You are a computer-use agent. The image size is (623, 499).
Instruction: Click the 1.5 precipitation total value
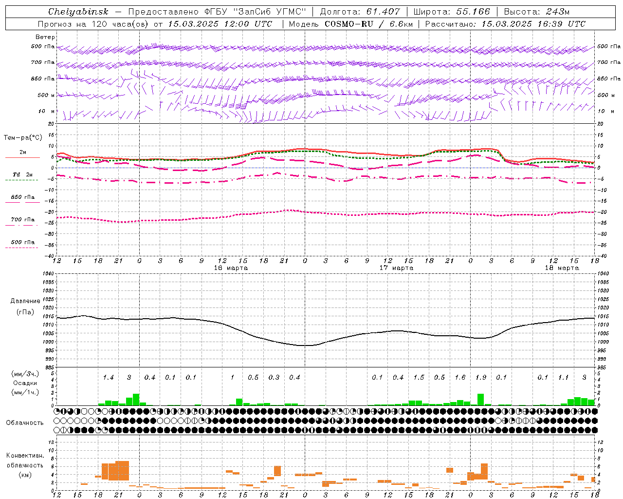[419, 378]
